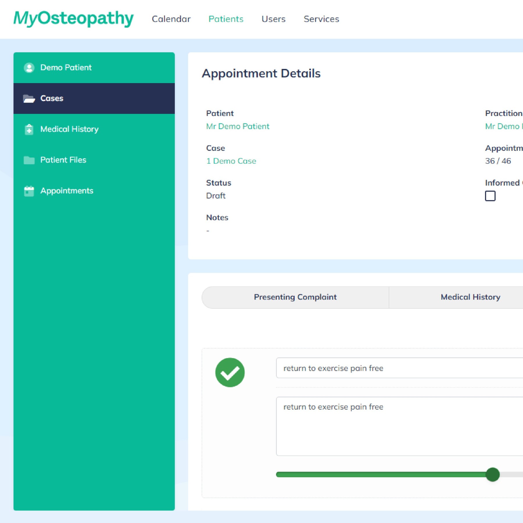Select Cases in the sidebar
Viewport: 523px width, 523px height.
pyautogui.click(x=94, y=98)
